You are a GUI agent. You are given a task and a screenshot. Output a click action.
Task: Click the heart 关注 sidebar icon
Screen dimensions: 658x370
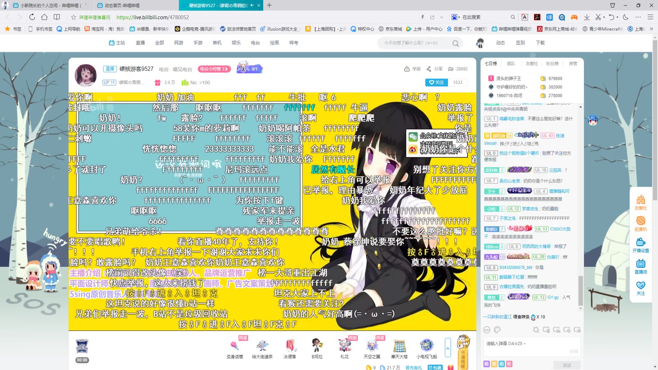[x=641, y=288]
